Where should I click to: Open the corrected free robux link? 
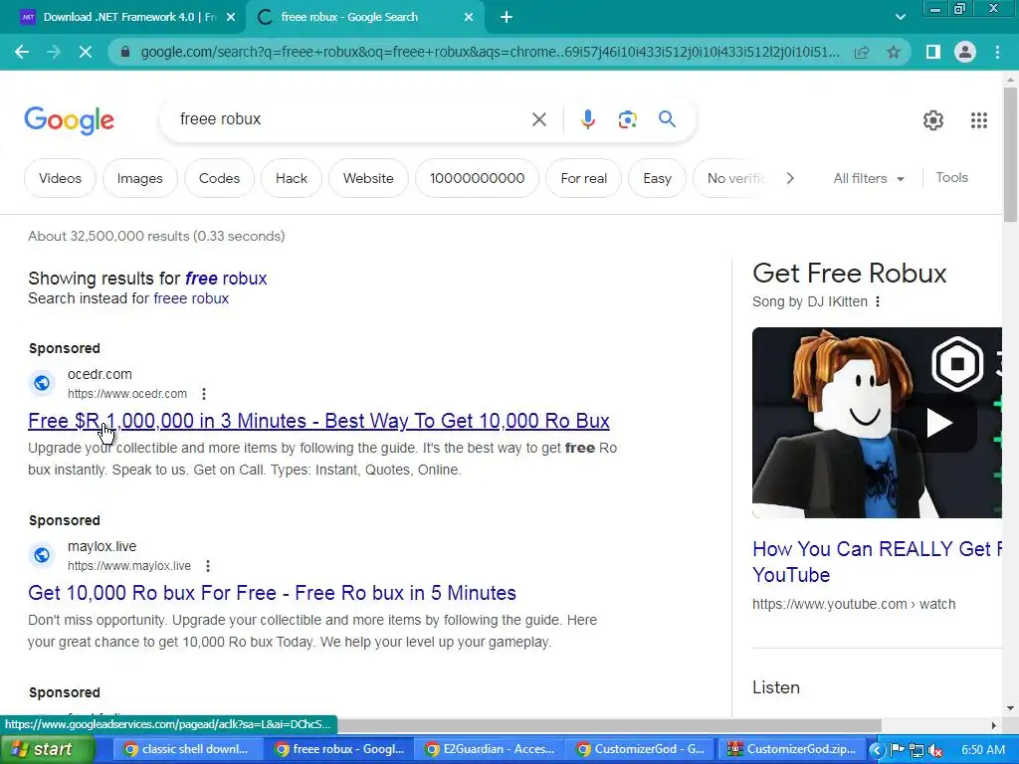[x=226, y=279]
